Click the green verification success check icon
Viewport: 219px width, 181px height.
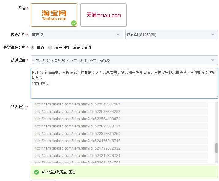[36, 172]
